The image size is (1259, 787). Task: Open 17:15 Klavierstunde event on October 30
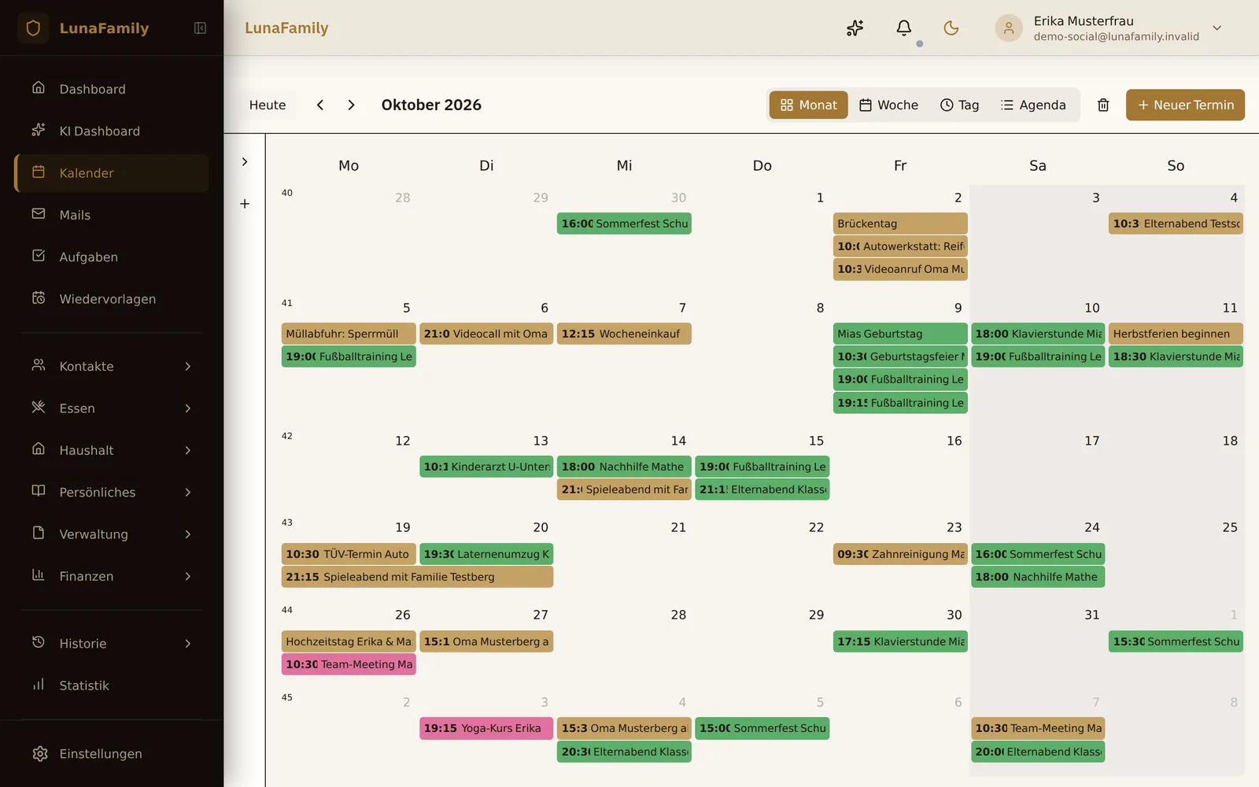(900, 641)
